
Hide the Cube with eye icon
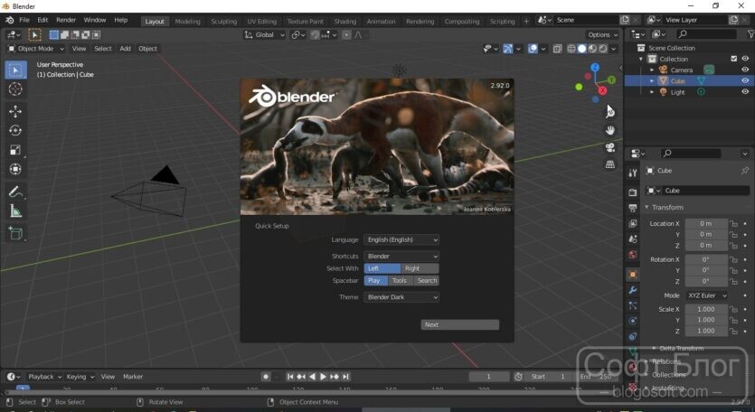pyautogui.click(x=745, y=80)
